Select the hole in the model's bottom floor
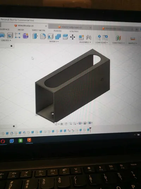 pos(53,113)
